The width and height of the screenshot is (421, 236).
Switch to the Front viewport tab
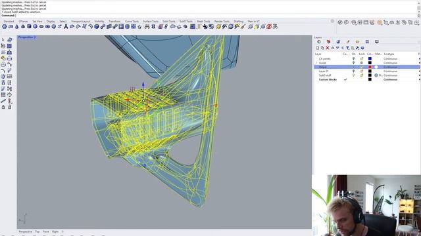click(46, 231)
